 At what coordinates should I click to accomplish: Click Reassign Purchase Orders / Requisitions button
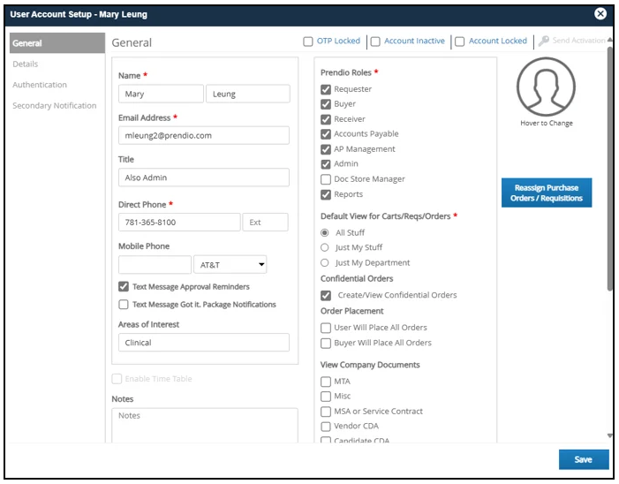click(x=547, y=193)
